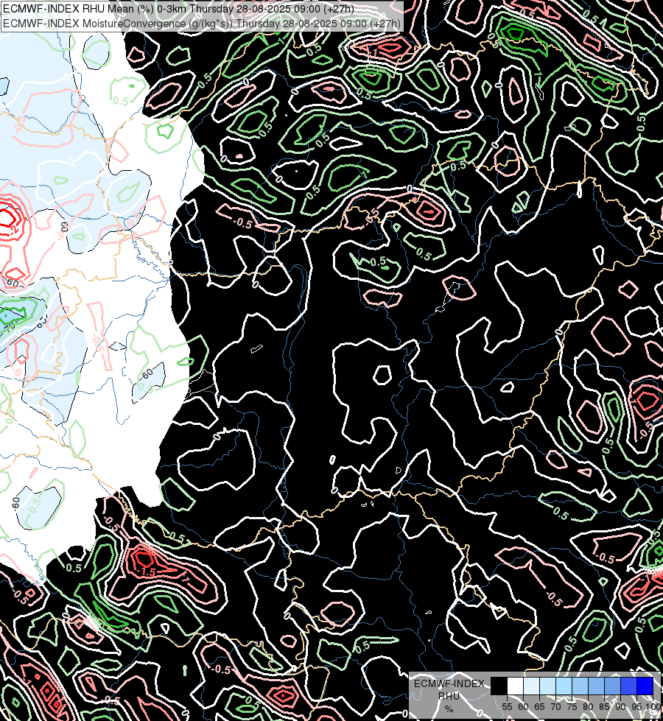The image size is (663, 721).
Task: Click the legend tick value '55'
Action: click(x=507, y=707)
